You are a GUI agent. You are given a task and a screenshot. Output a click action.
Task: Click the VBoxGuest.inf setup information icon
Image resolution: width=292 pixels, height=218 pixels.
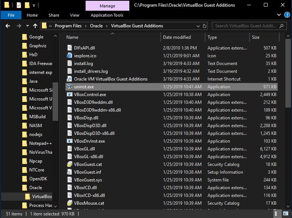point(69,172)
